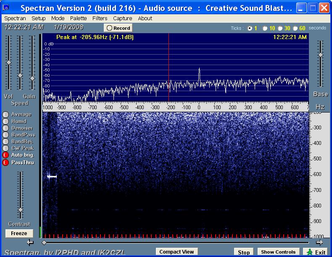Click the Compact View button
The width and height of the screenshot is (332, 257).
click(x=177, y=252)
